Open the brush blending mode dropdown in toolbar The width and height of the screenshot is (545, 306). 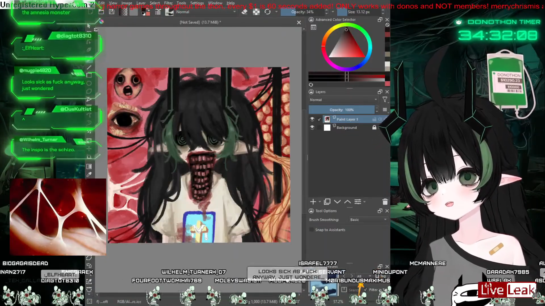(206, 12)
